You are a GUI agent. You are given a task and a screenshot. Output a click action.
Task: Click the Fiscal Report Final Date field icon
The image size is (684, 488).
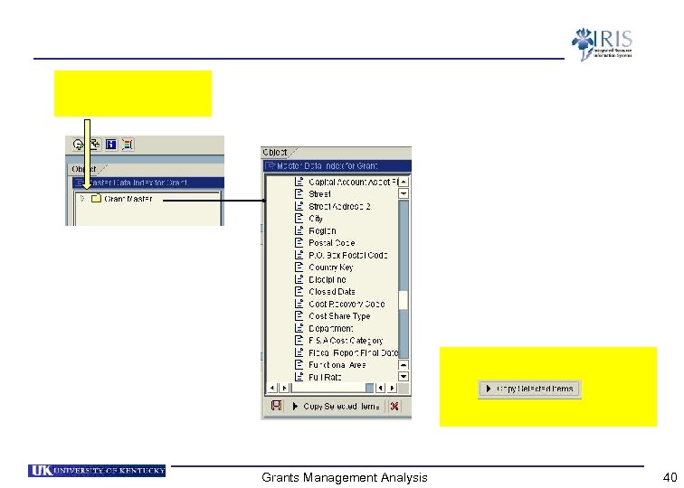coord(299,352)
